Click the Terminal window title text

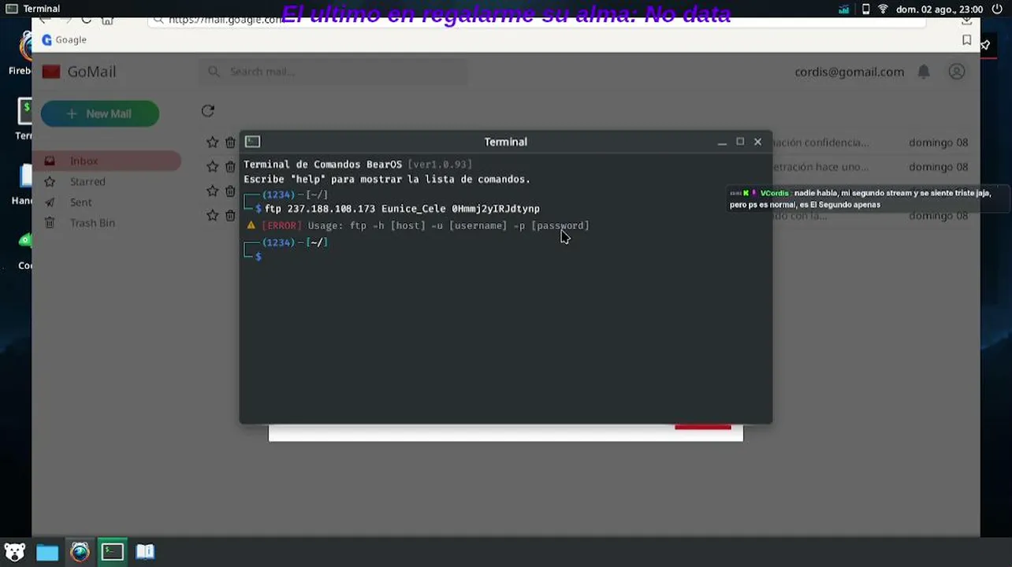(505, 142)
